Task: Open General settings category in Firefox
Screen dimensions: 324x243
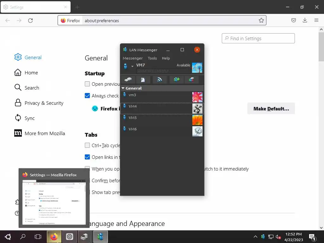Action: point(28,57)
